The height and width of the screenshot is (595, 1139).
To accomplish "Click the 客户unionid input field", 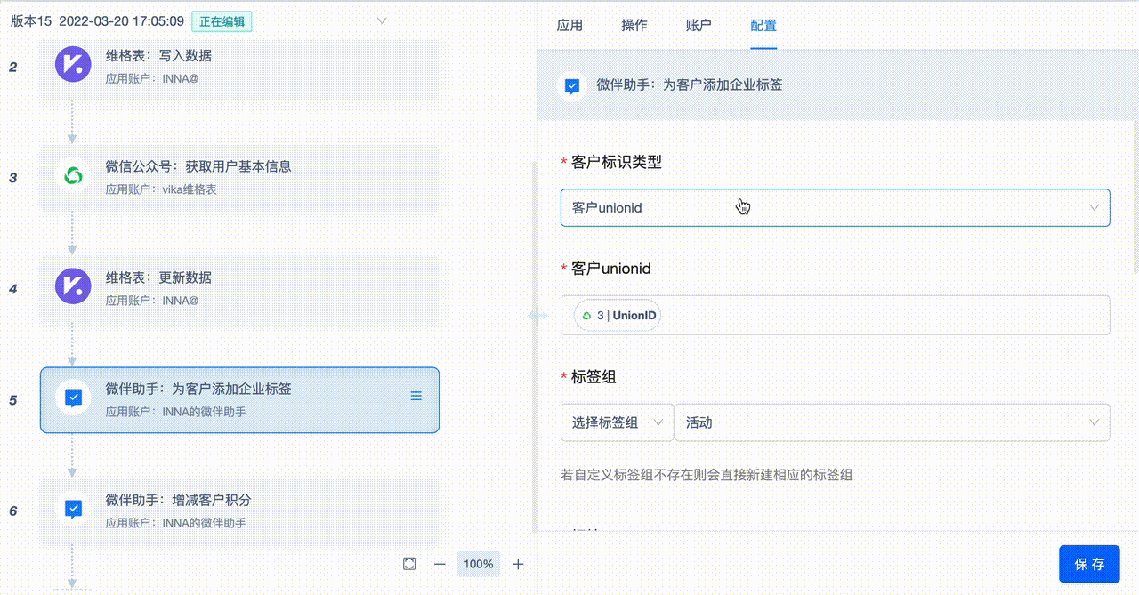I will (881, 316).
